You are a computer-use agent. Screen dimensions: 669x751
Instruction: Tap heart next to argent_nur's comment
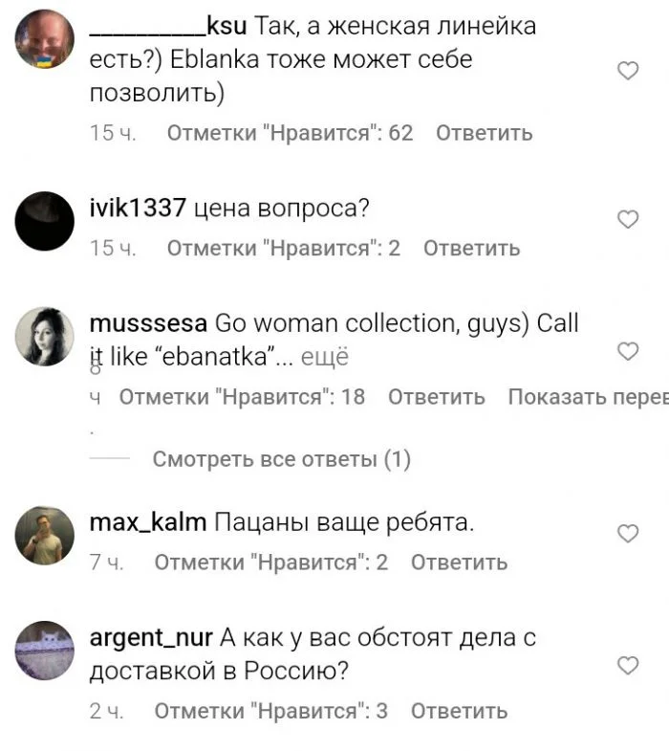[x=628, y=666]
